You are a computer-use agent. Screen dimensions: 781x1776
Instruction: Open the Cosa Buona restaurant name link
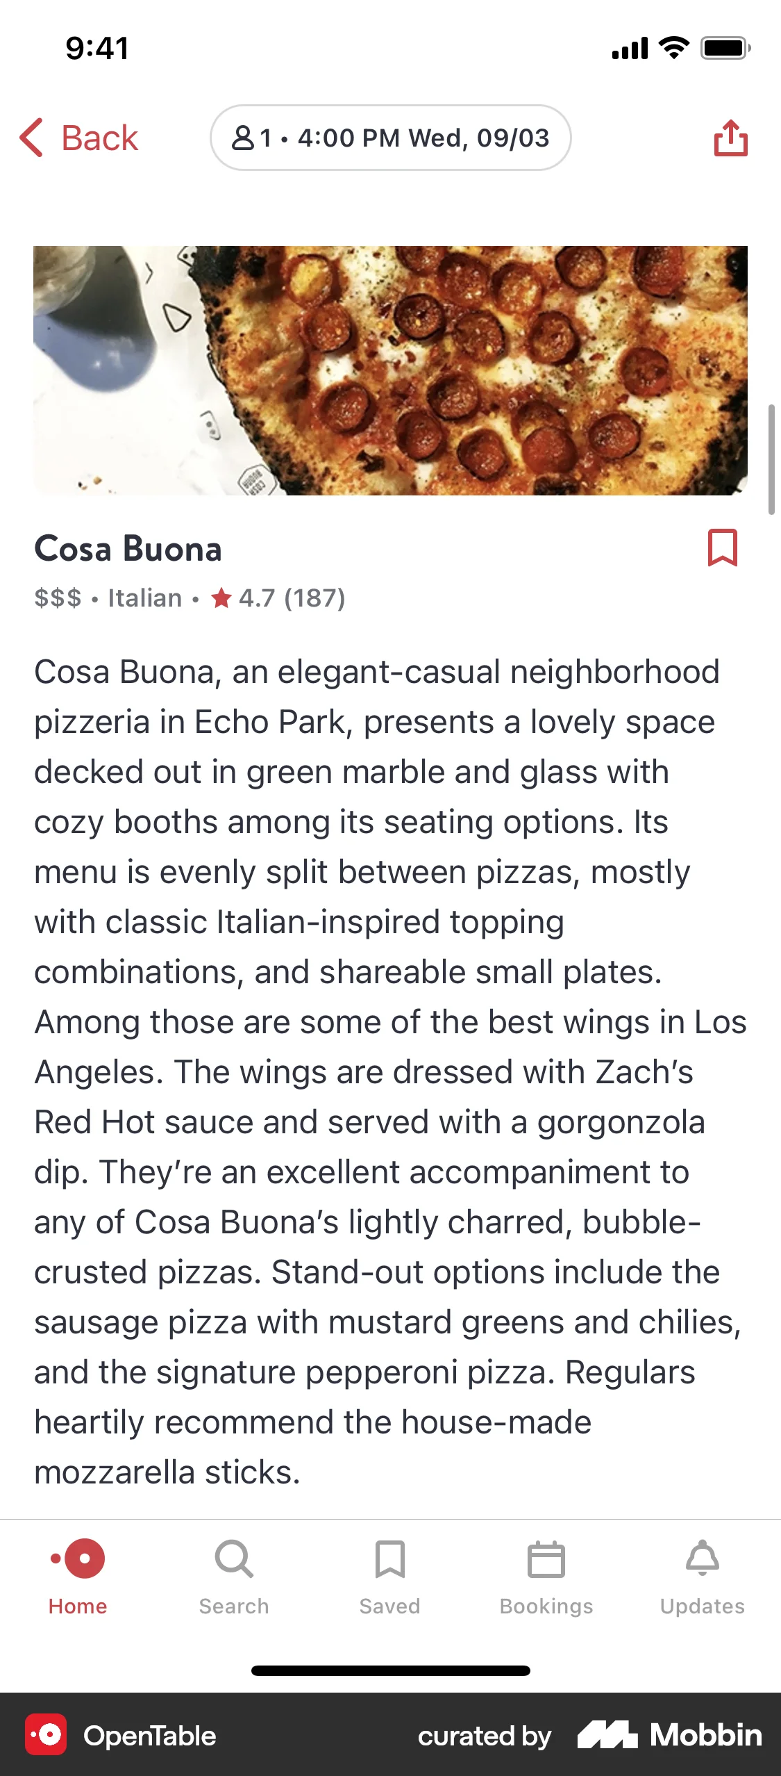click(128, 548)
